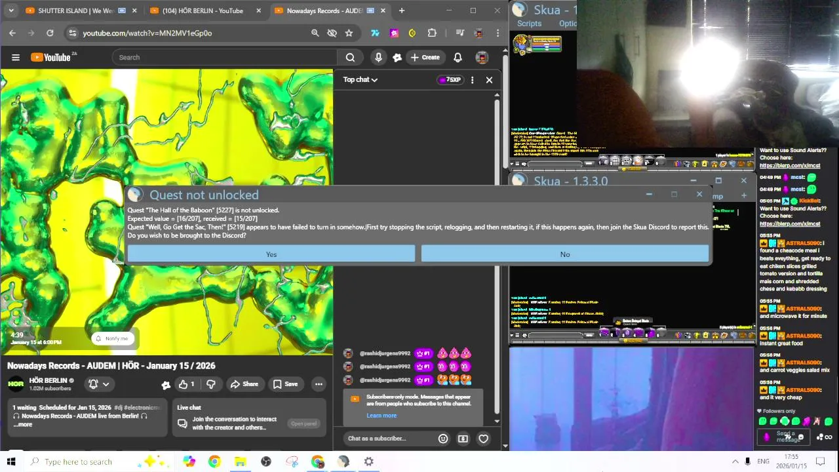Click the Super Chat dollar icon
This screenshot has height=472, width=839.
click(x=463, y=439)
